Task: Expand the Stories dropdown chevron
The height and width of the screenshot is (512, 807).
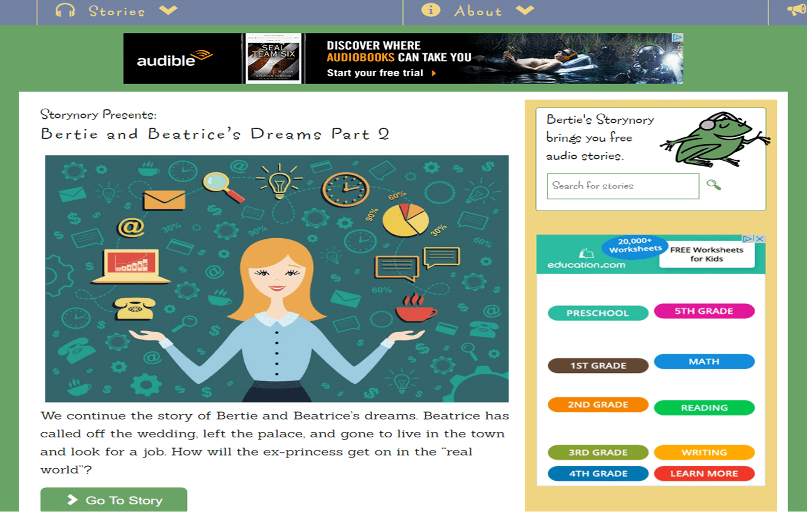Action: point(168,10)
